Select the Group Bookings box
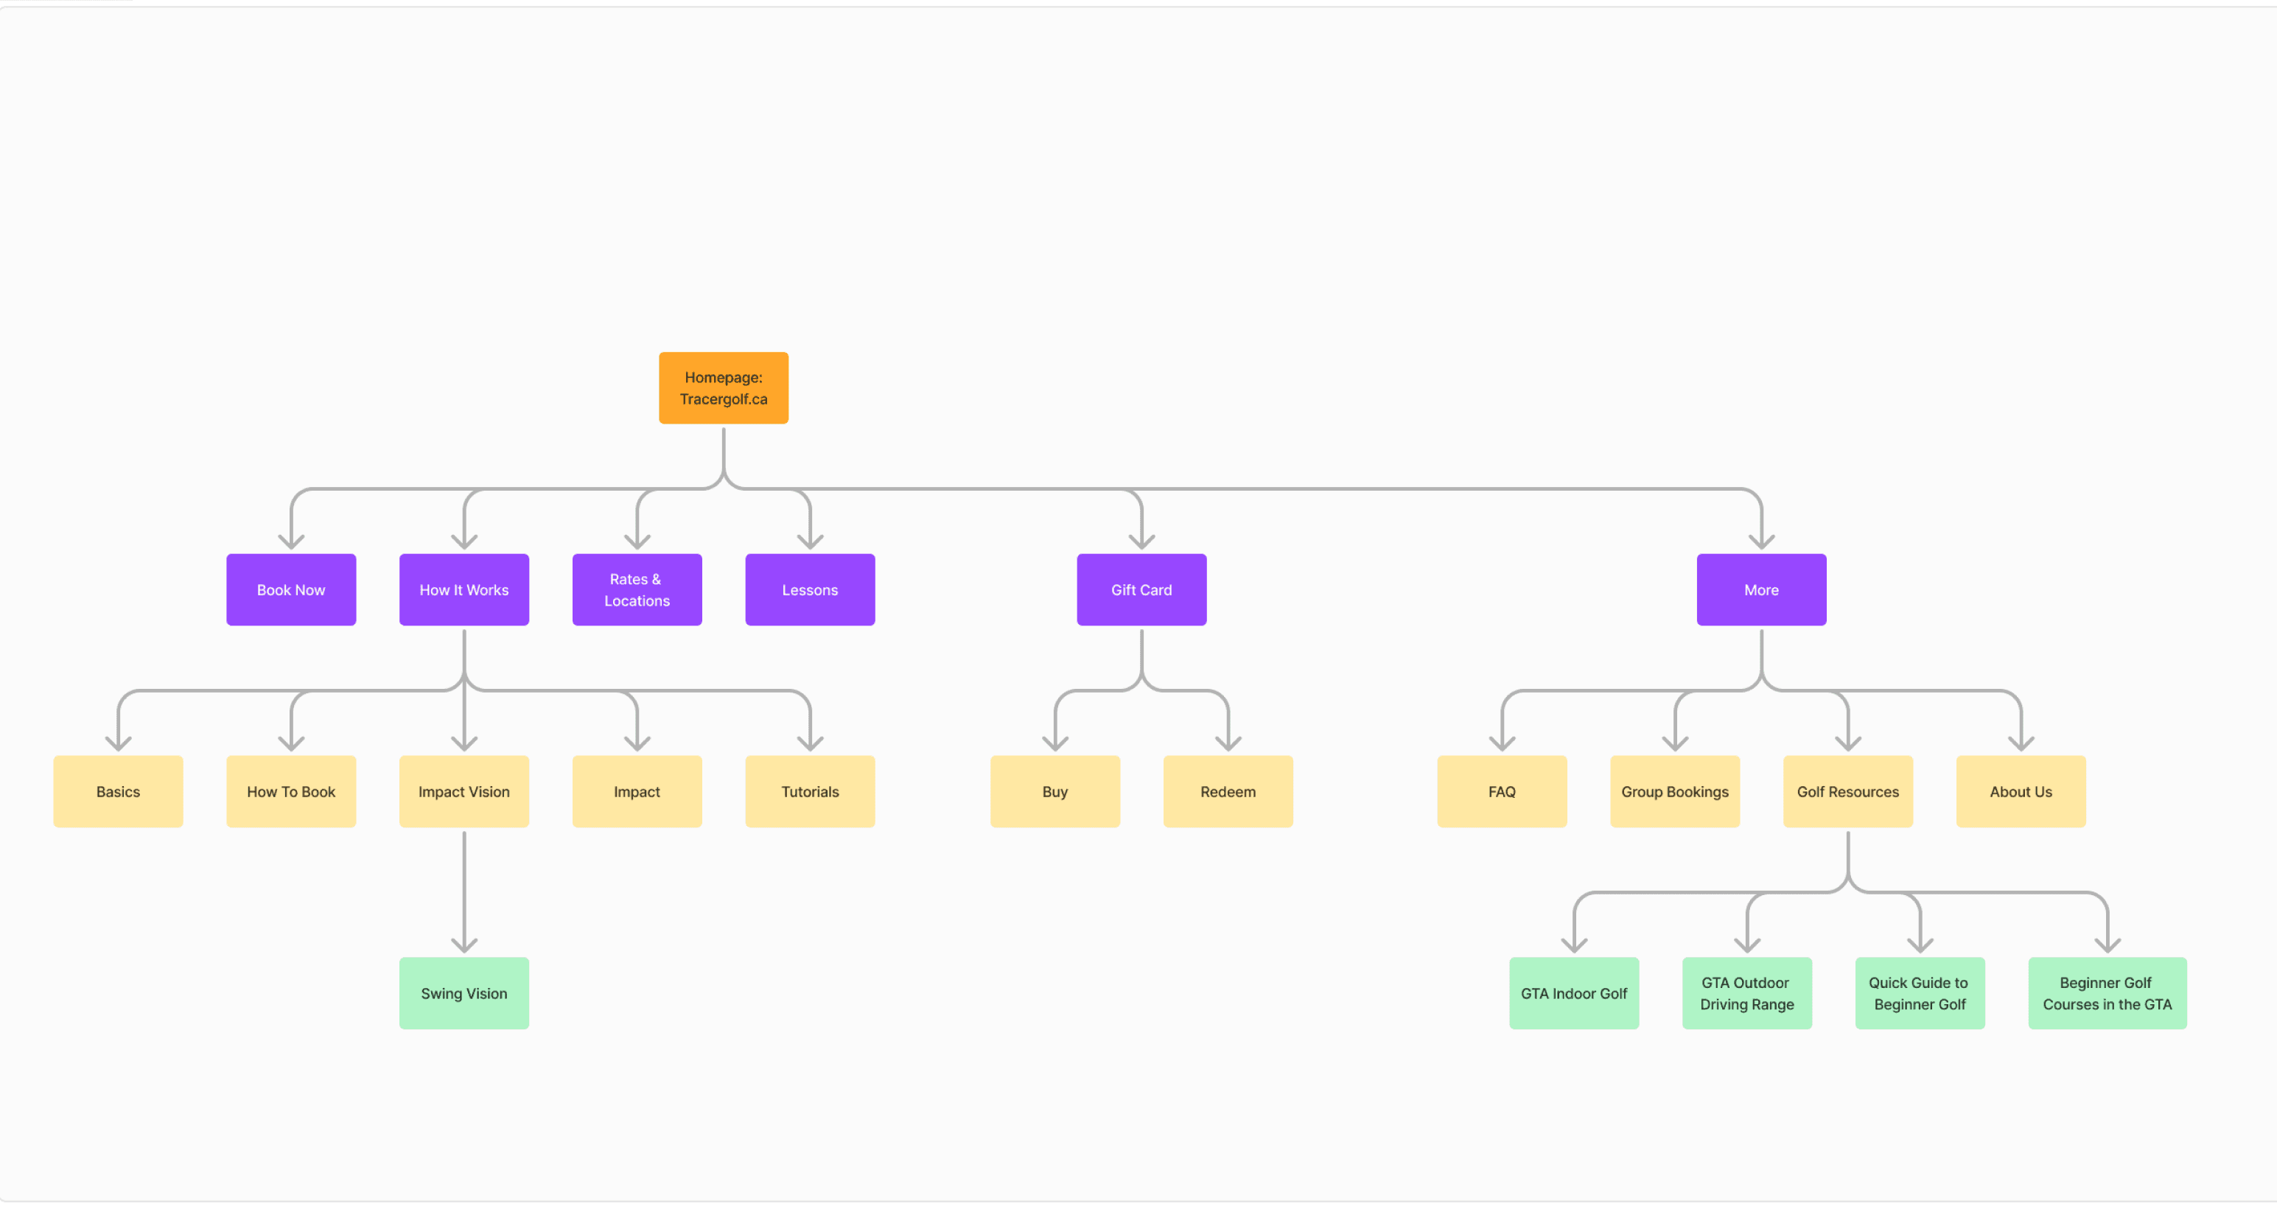The width and height of the screenshot is (2277, 1209). 1674,791
